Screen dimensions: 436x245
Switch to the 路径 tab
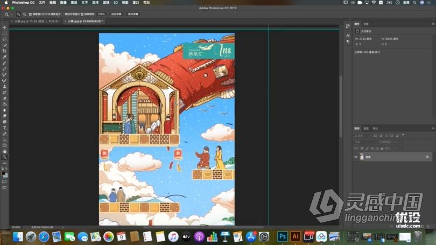[x=375, y=129]
